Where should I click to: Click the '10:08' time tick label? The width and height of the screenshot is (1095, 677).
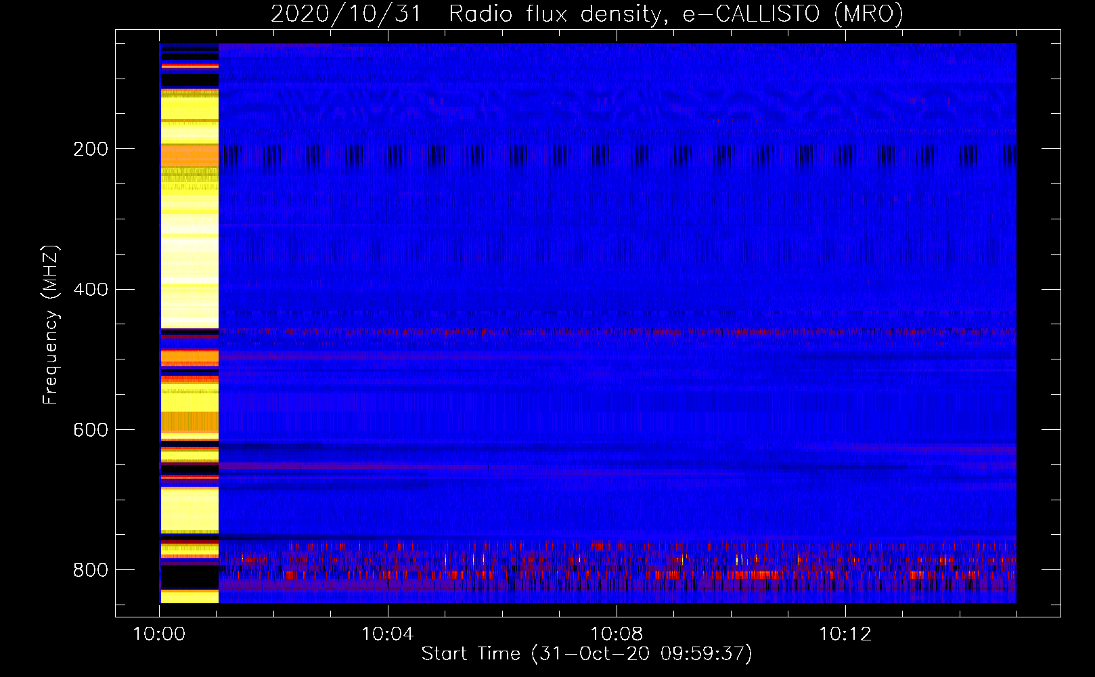click(617, 634)
